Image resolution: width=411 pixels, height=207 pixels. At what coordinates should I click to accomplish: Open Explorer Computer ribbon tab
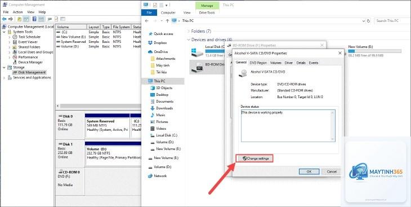coord(168,12)
